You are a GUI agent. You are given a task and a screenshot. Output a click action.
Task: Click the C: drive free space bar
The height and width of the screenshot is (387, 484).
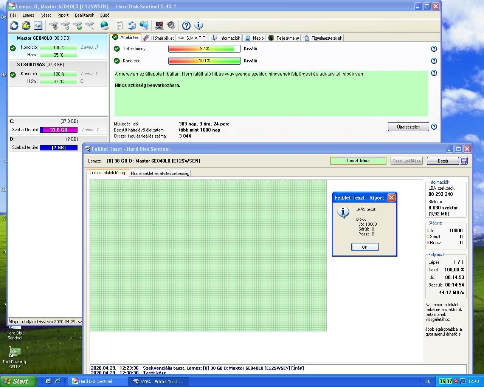click(59, 130)
